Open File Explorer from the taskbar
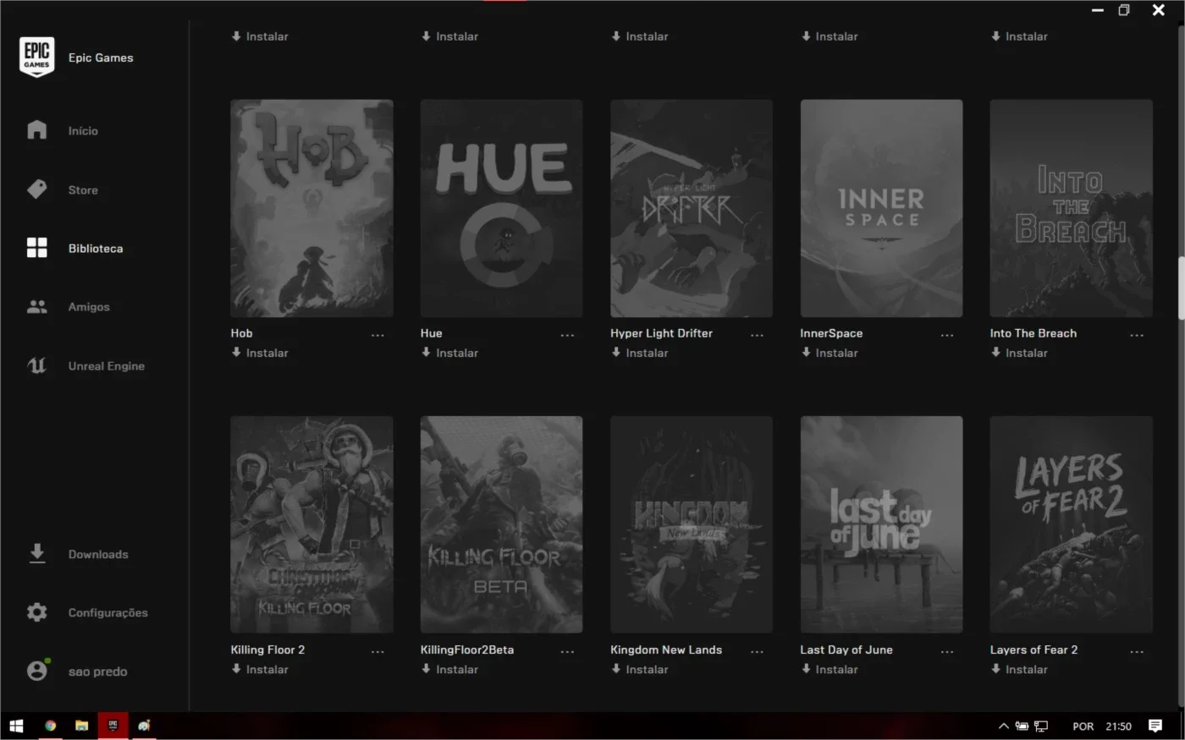The image size is (1185, 740). point(82,726)
